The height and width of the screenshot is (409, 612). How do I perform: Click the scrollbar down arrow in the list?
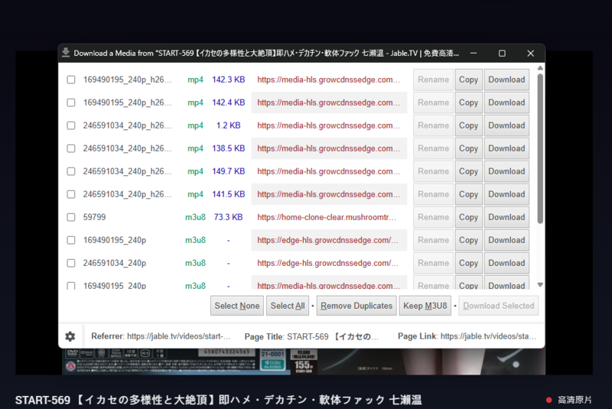tap(540, 284)
